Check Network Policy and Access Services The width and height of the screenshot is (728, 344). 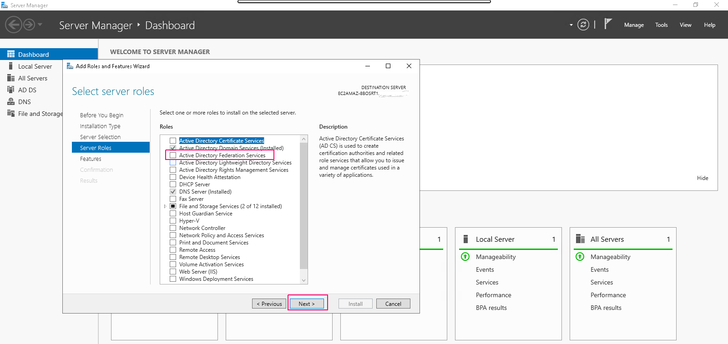point(173,235)
